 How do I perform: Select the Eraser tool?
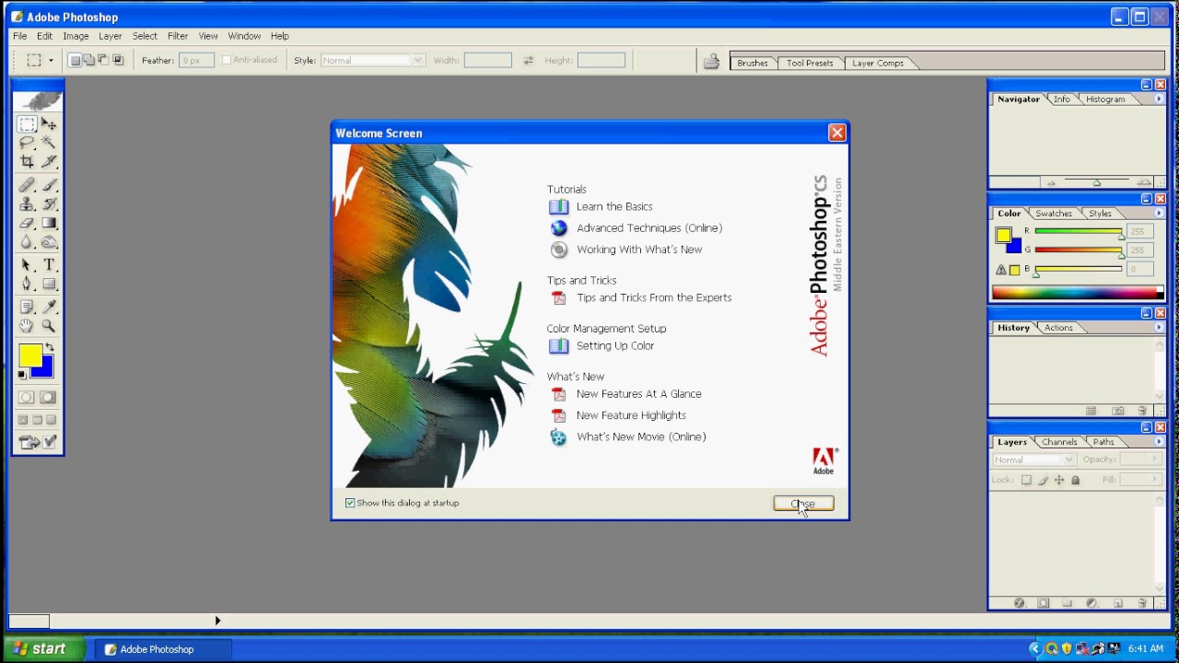tap(27, 224)
